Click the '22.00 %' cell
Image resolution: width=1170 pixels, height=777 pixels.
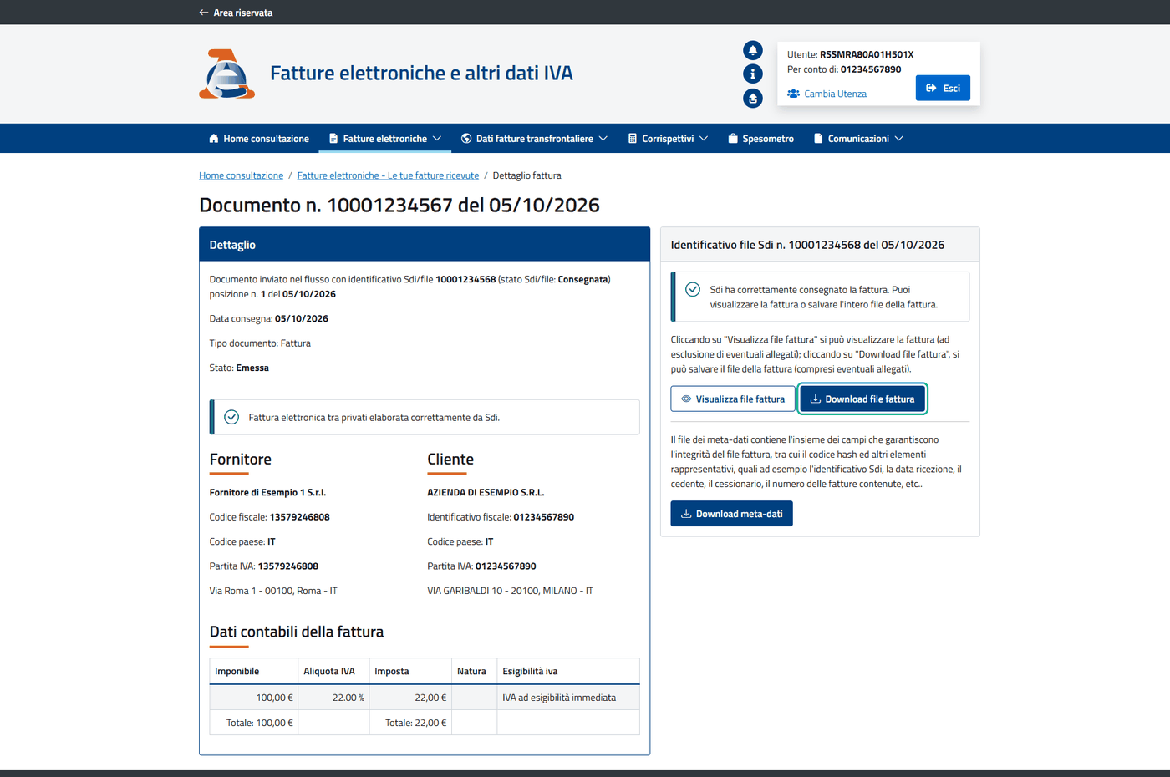333,698
